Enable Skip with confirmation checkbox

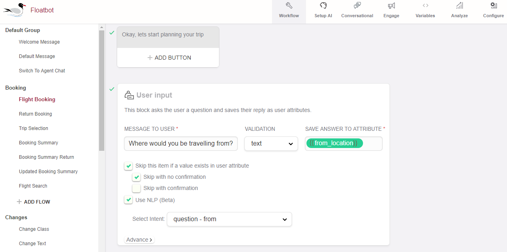(x=137, y=188)
